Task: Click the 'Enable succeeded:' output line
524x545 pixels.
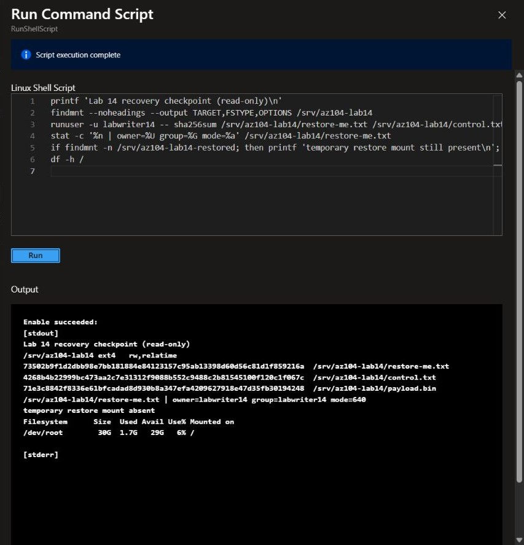Action: 60,322
